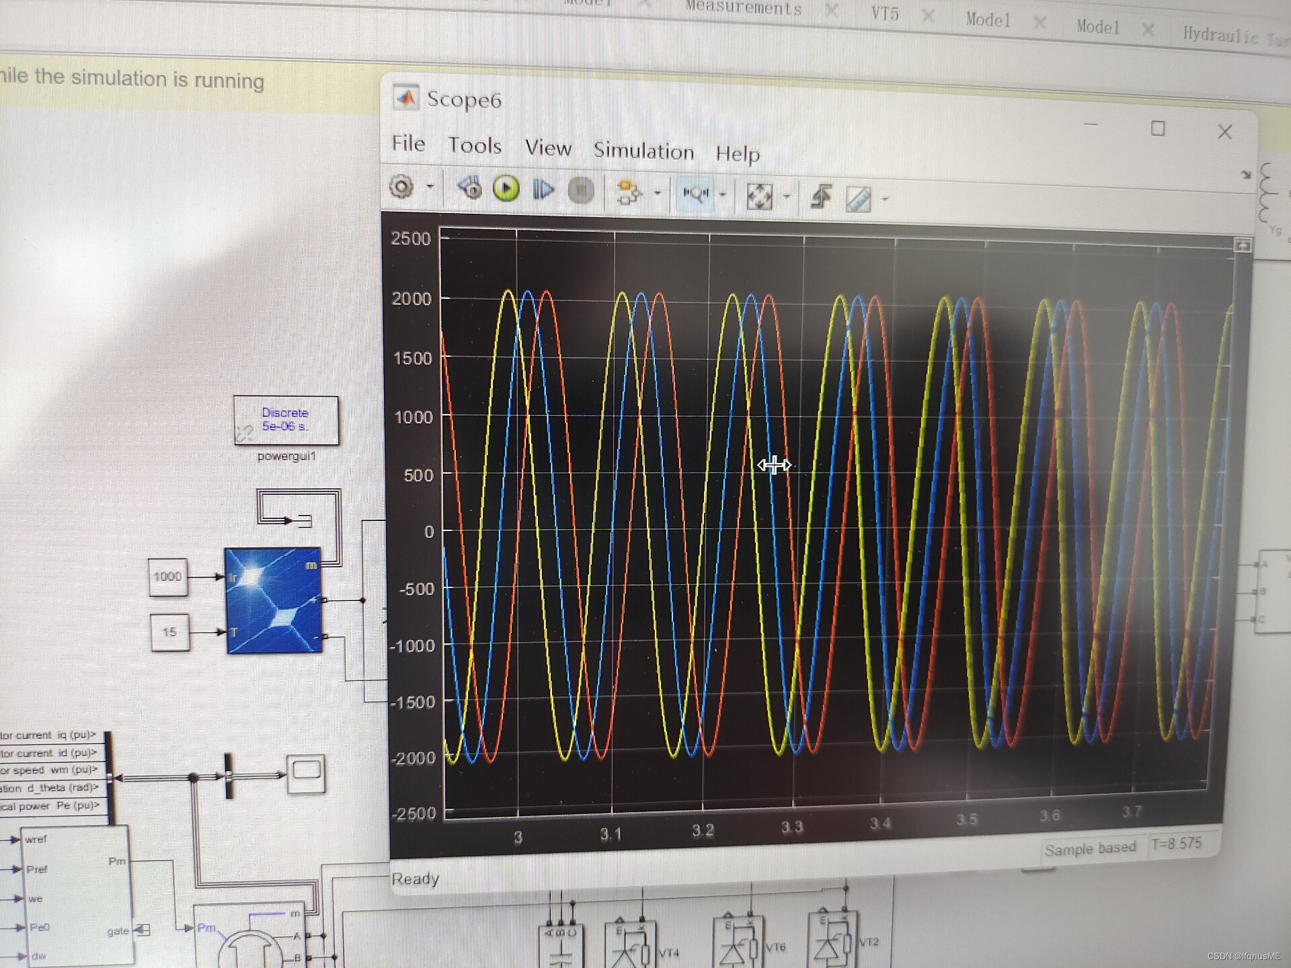Expand the scale axes dropdown arrow
Viewport: 1291px width, 968px height.
(787, 196)
